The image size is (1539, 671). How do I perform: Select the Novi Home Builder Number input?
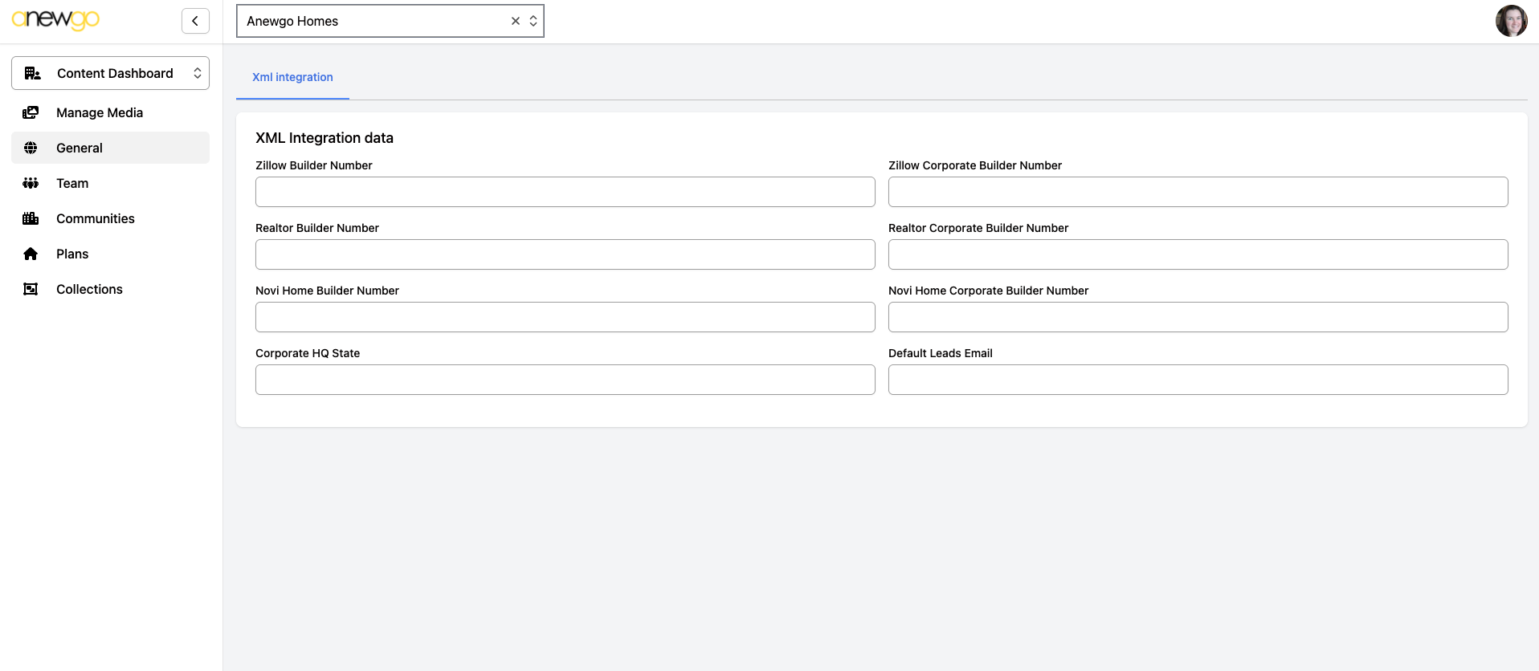tap(565, 317)
